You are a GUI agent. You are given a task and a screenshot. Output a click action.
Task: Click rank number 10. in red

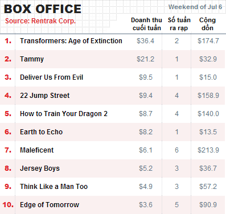(x=8, y=205)
